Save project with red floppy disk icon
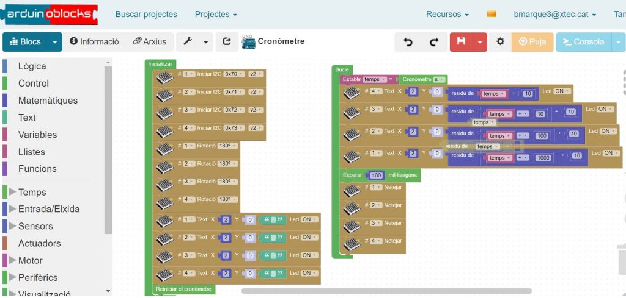Screen dimensions: 626x298 click(462, 42)
